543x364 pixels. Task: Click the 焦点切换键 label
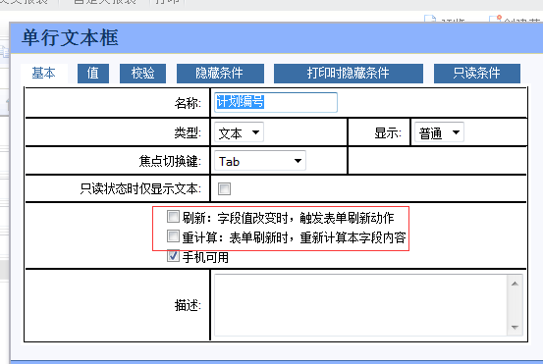pyautogui.click(x=170, y=161)
